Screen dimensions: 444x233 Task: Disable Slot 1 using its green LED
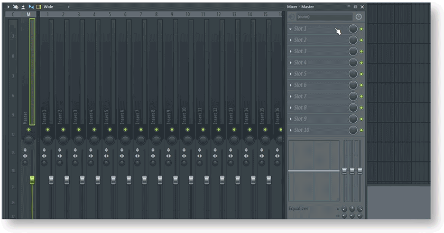point(362,29)
